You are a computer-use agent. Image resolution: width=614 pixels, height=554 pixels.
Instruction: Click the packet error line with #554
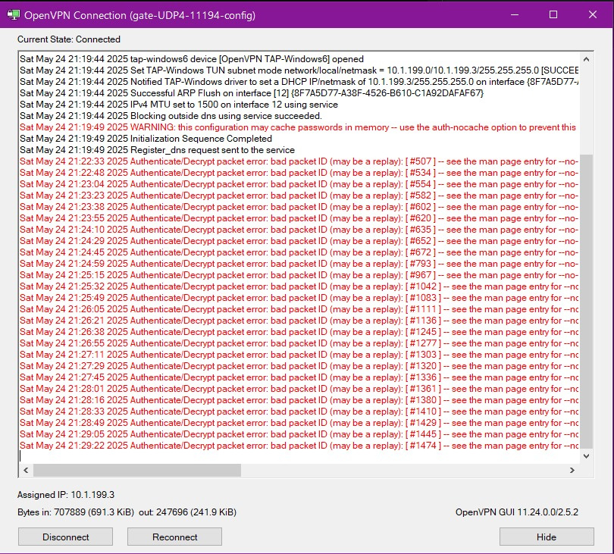tap(299, 184)
